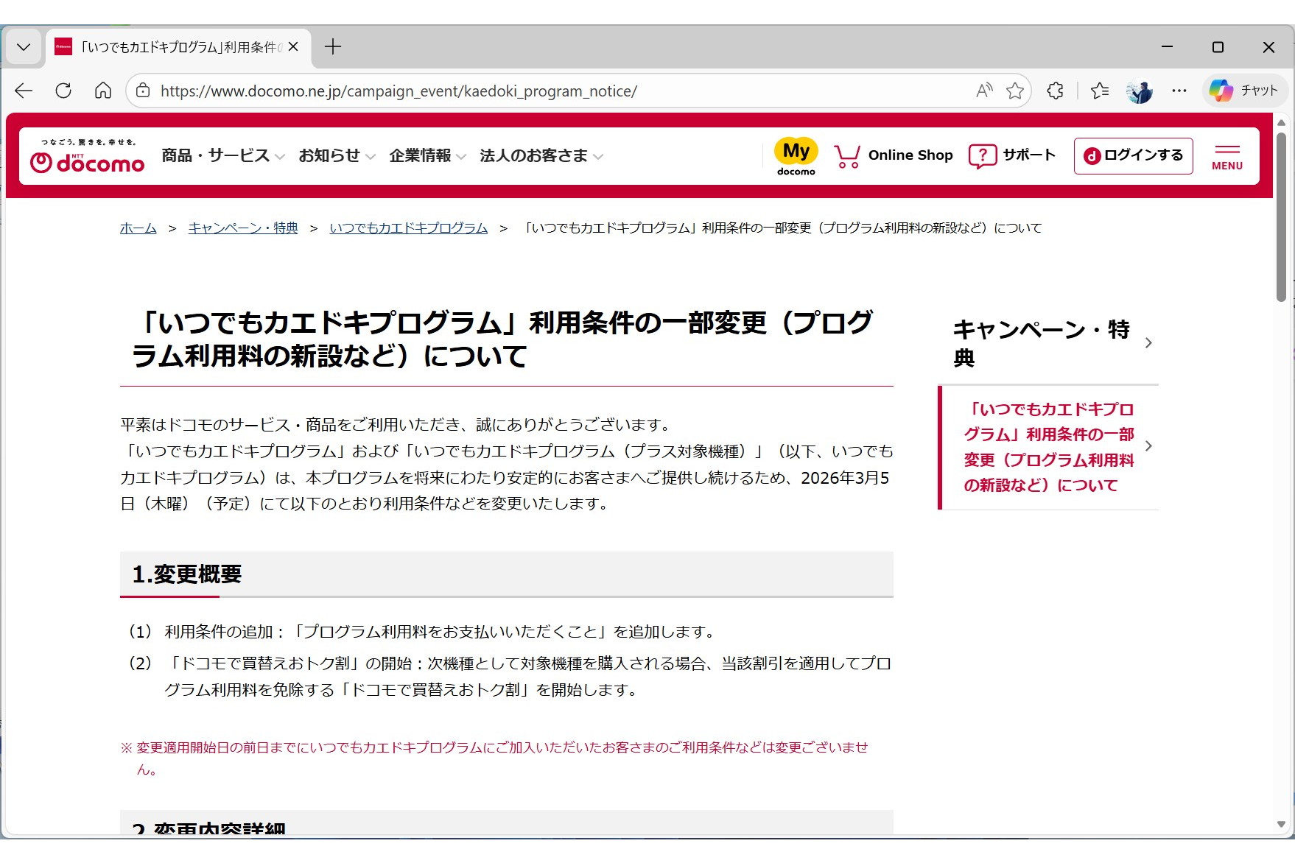
Task: Close the いつでもカエドキプログラム tab
Action: [293, 47]
